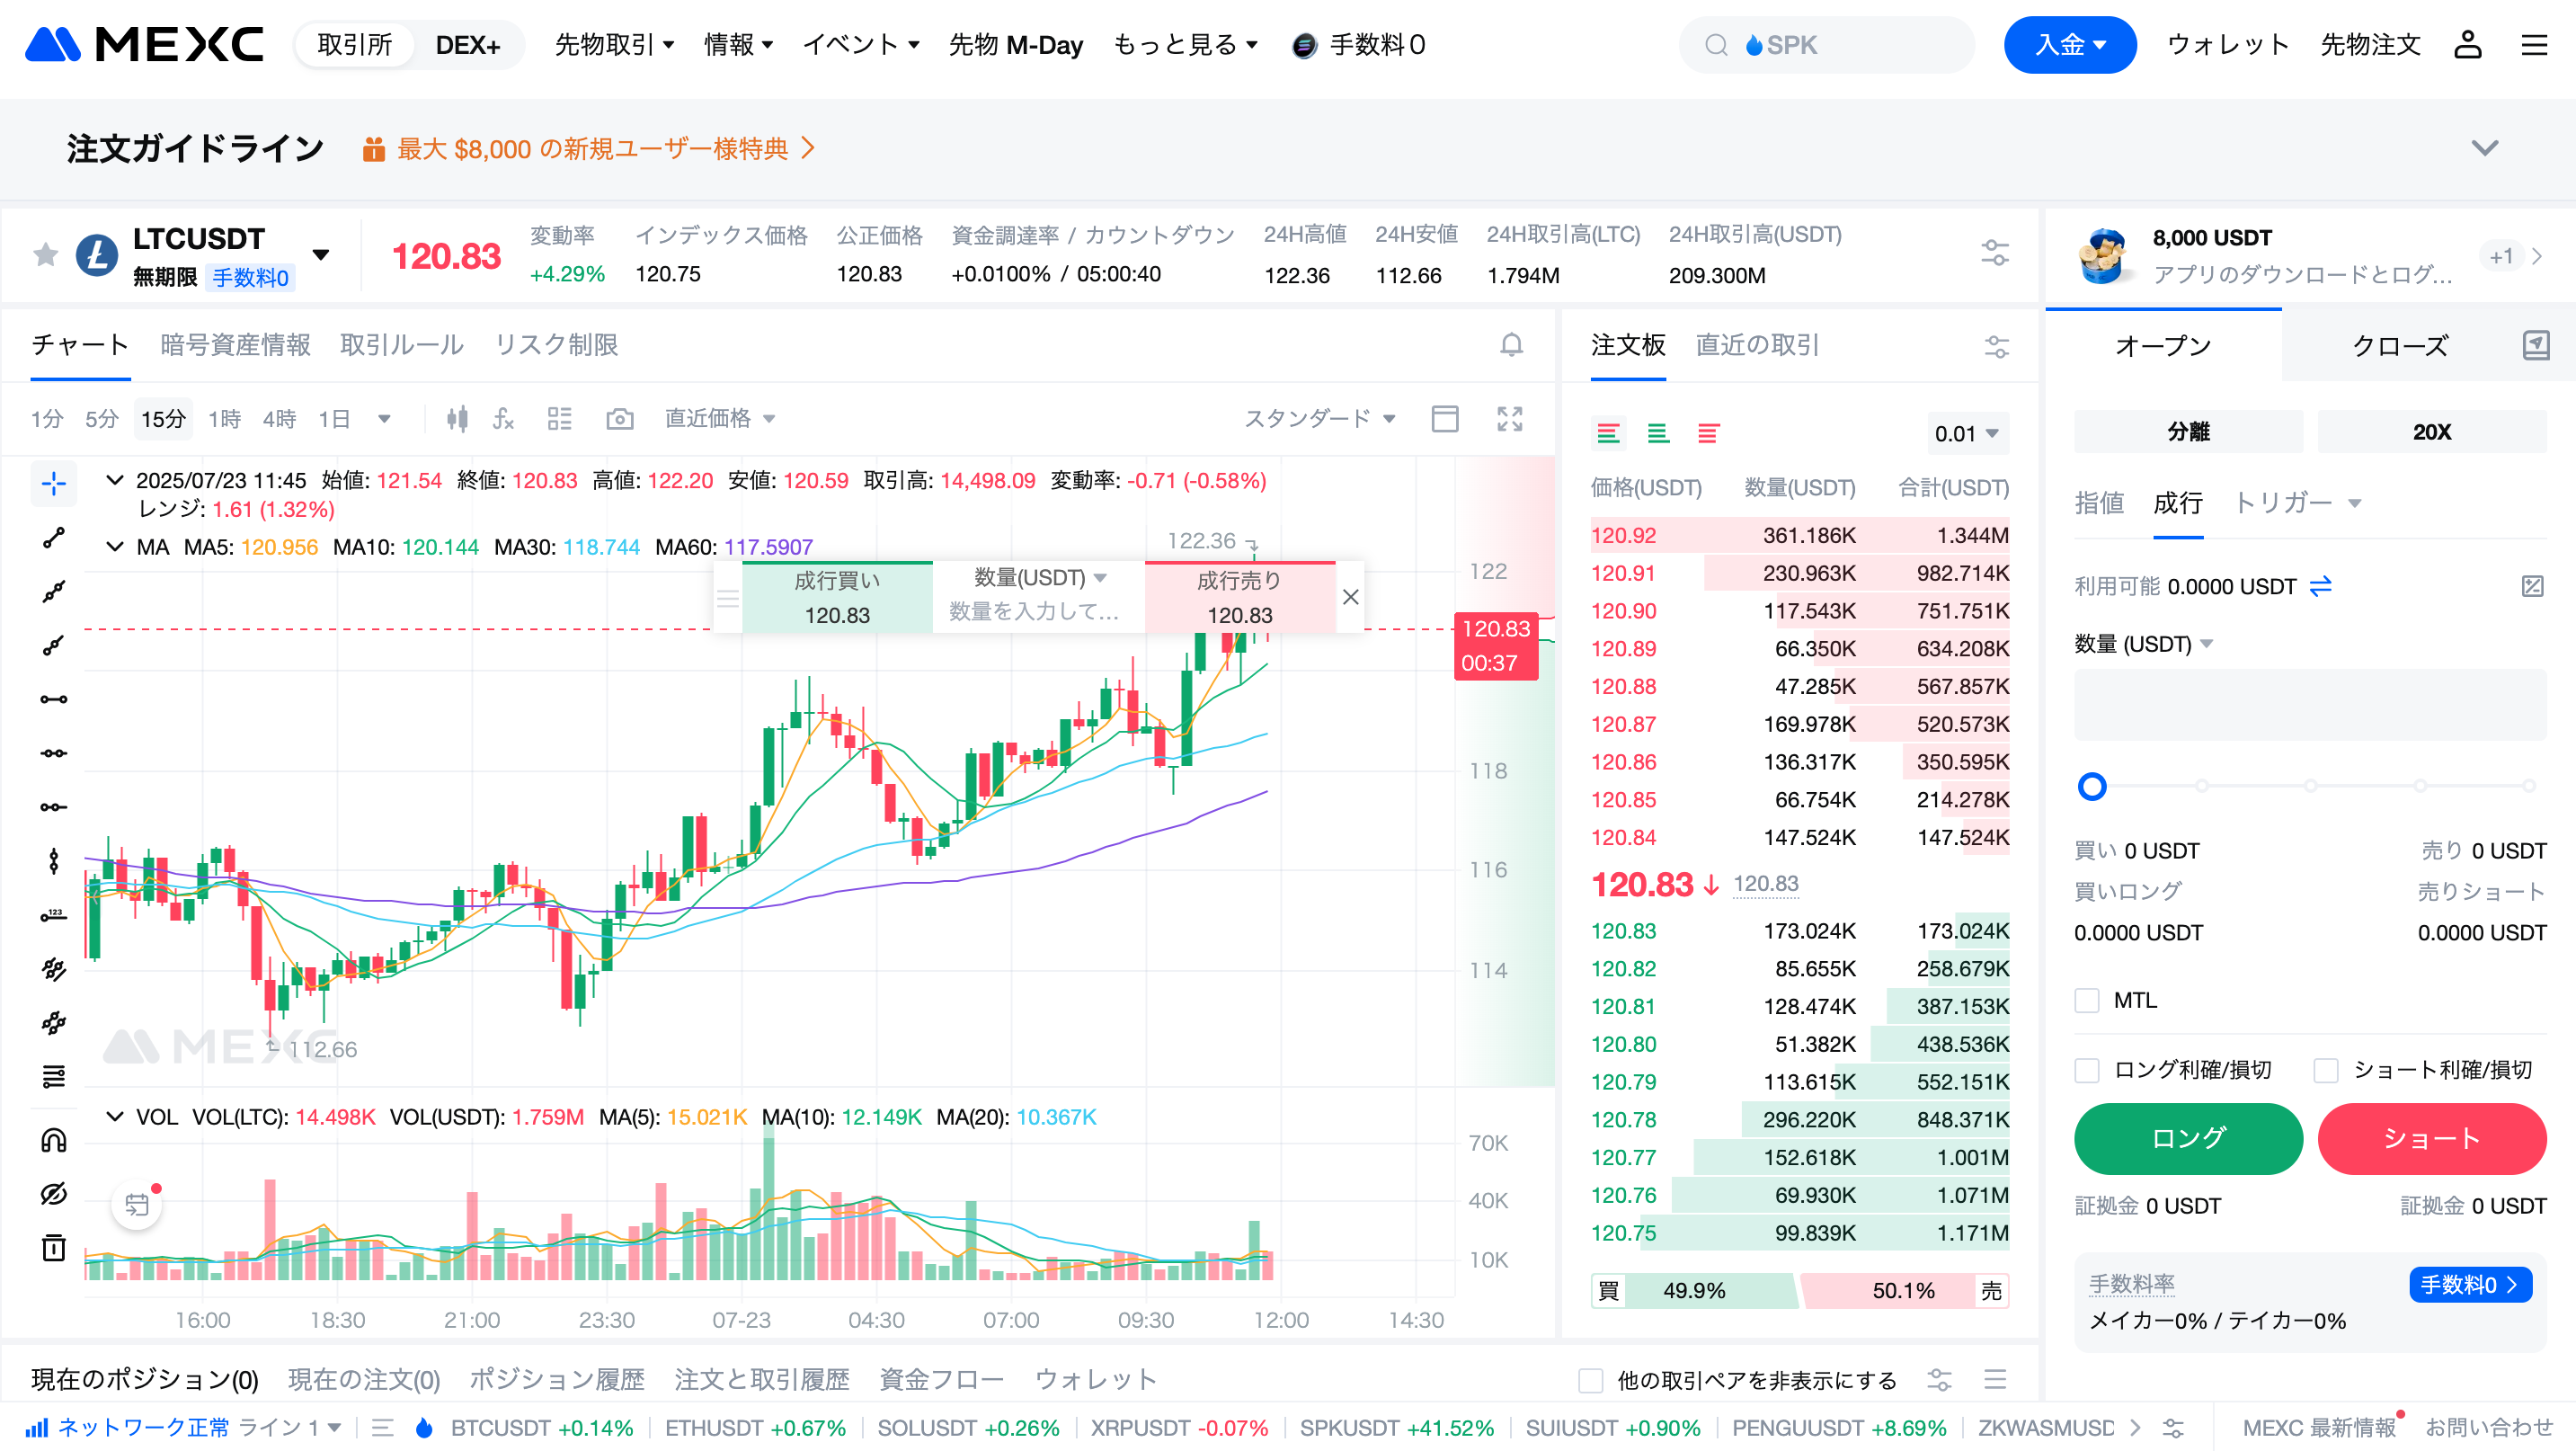Switch to 取引ルール tab

[x=402, y=345]
